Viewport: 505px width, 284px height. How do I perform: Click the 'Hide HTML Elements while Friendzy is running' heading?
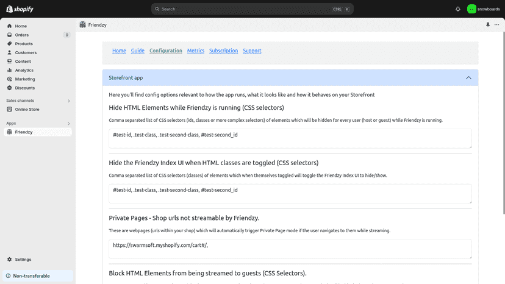tap(196, 107)
